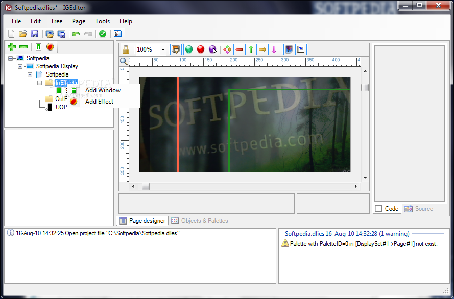Screen dimensions: 454x299
Task: Maximize the IGEditor window
Action: click(419, 5)
